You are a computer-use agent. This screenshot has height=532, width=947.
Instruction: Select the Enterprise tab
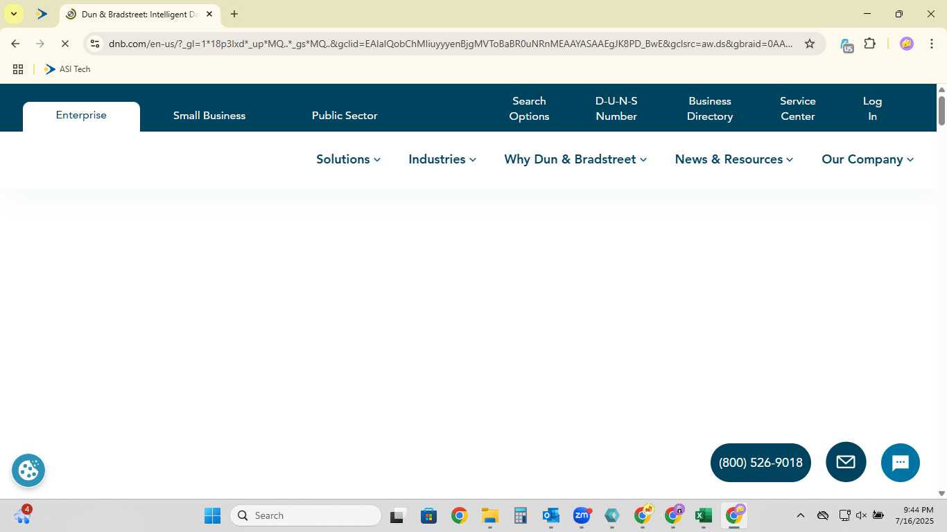tap(81, 115)
